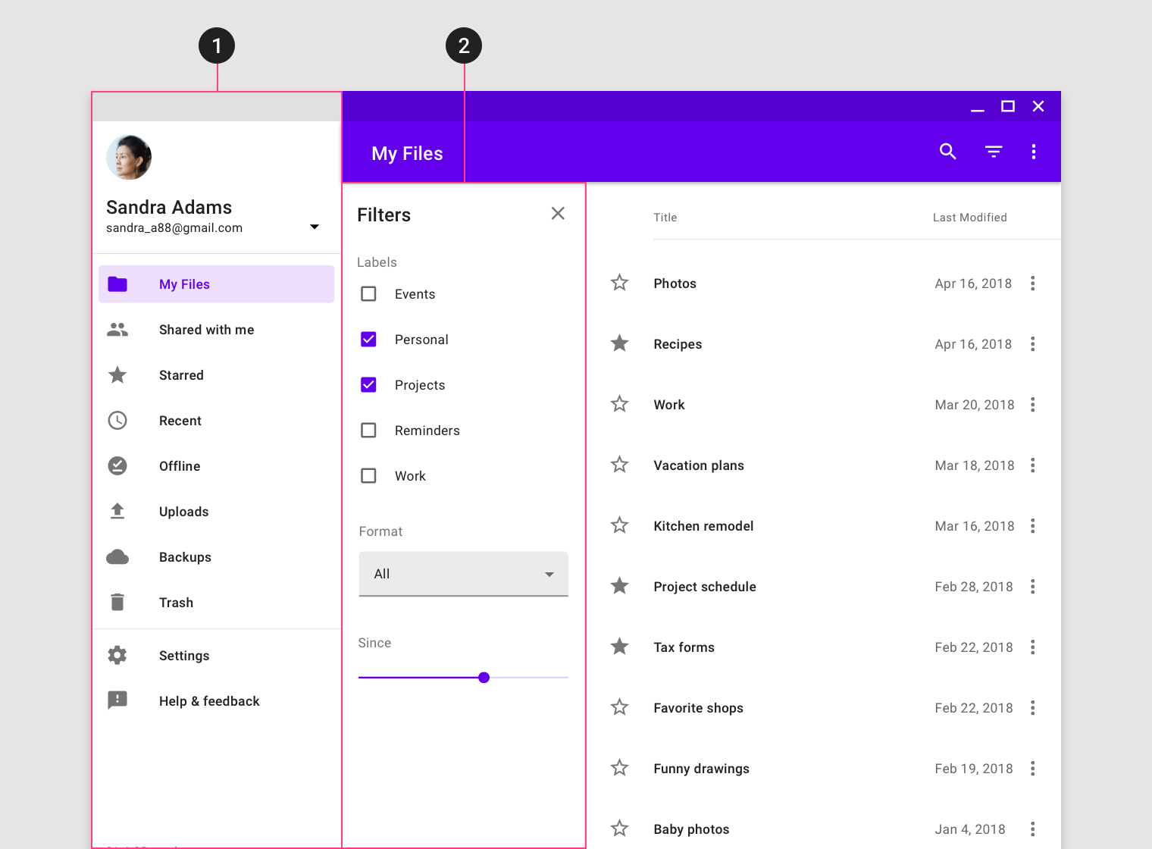Open the filter list icon in toolbar
1152x849 pixels.
point(994,152)
